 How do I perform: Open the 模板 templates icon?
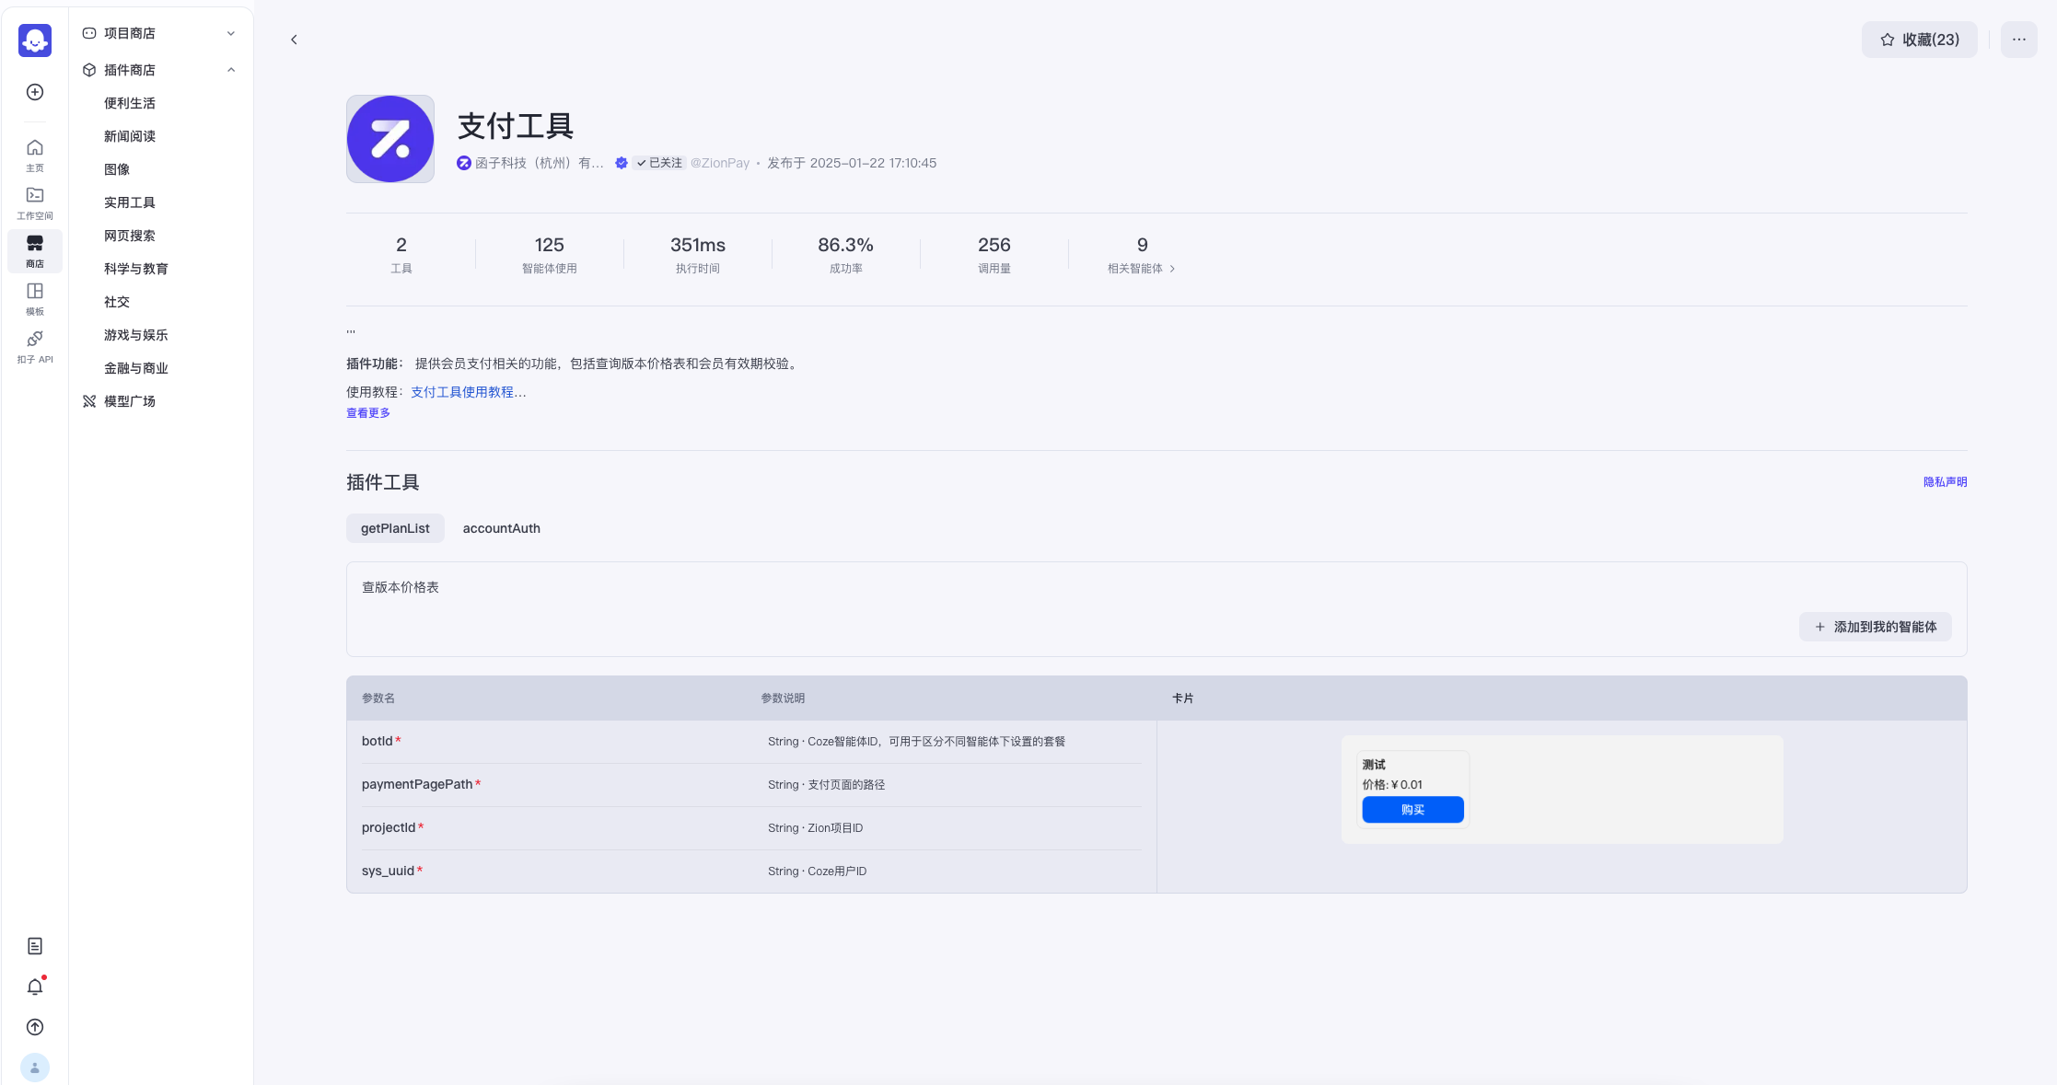click(x=34, y=299)
